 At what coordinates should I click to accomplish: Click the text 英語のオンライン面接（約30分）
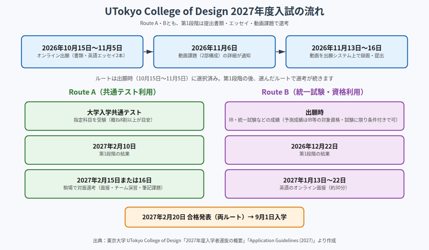315,188
